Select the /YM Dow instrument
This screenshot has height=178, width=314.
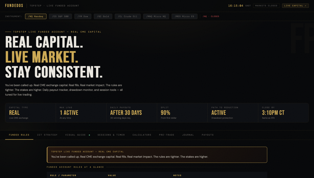pos(83,17)
